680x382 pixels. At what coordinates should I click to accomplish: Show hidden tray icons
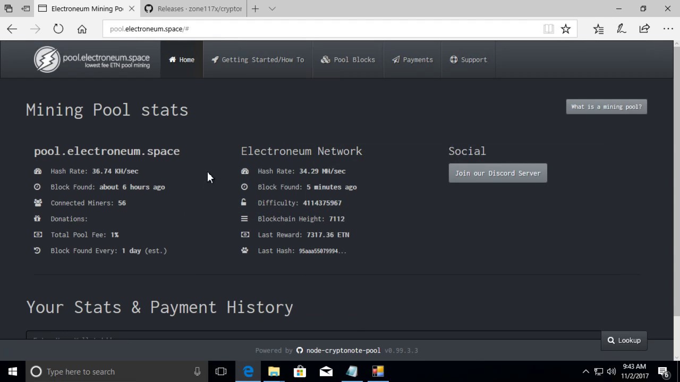[585, 371]
